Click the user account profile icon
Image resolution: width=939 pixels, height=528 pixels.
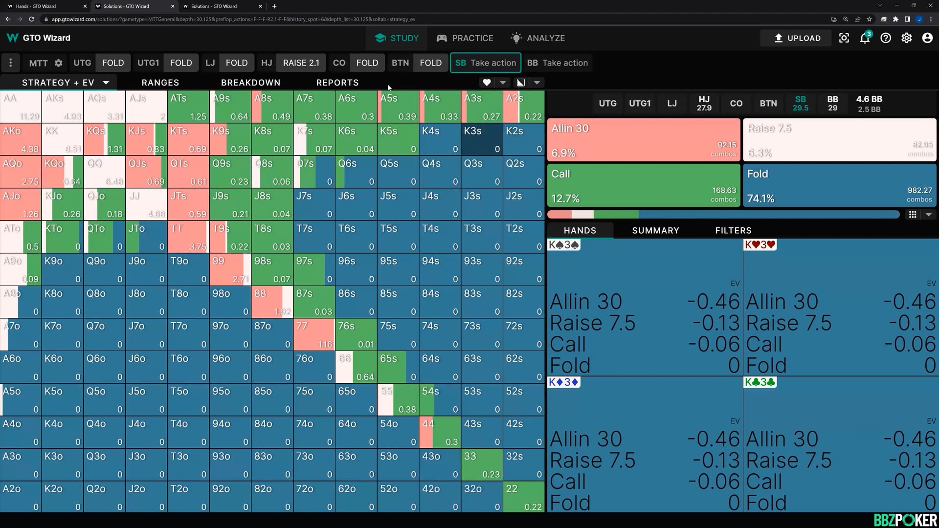[x=927, y=38]
